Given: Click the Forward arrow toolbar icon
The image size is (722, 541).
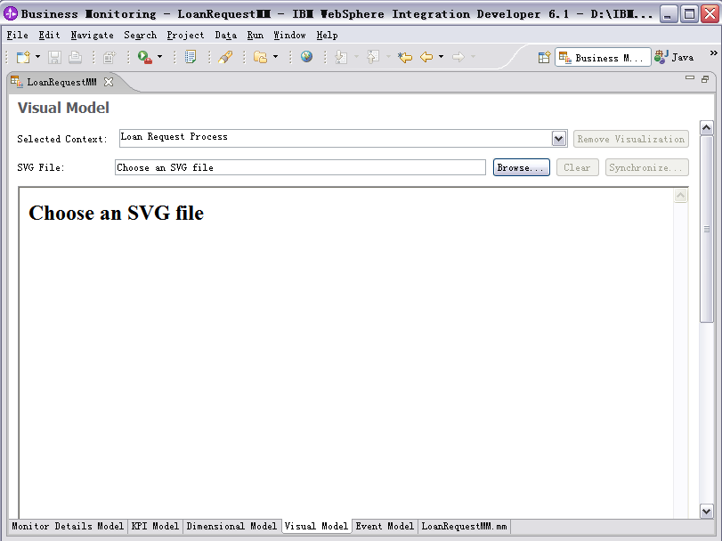Looking at the screenshot, I should (458, 57).
